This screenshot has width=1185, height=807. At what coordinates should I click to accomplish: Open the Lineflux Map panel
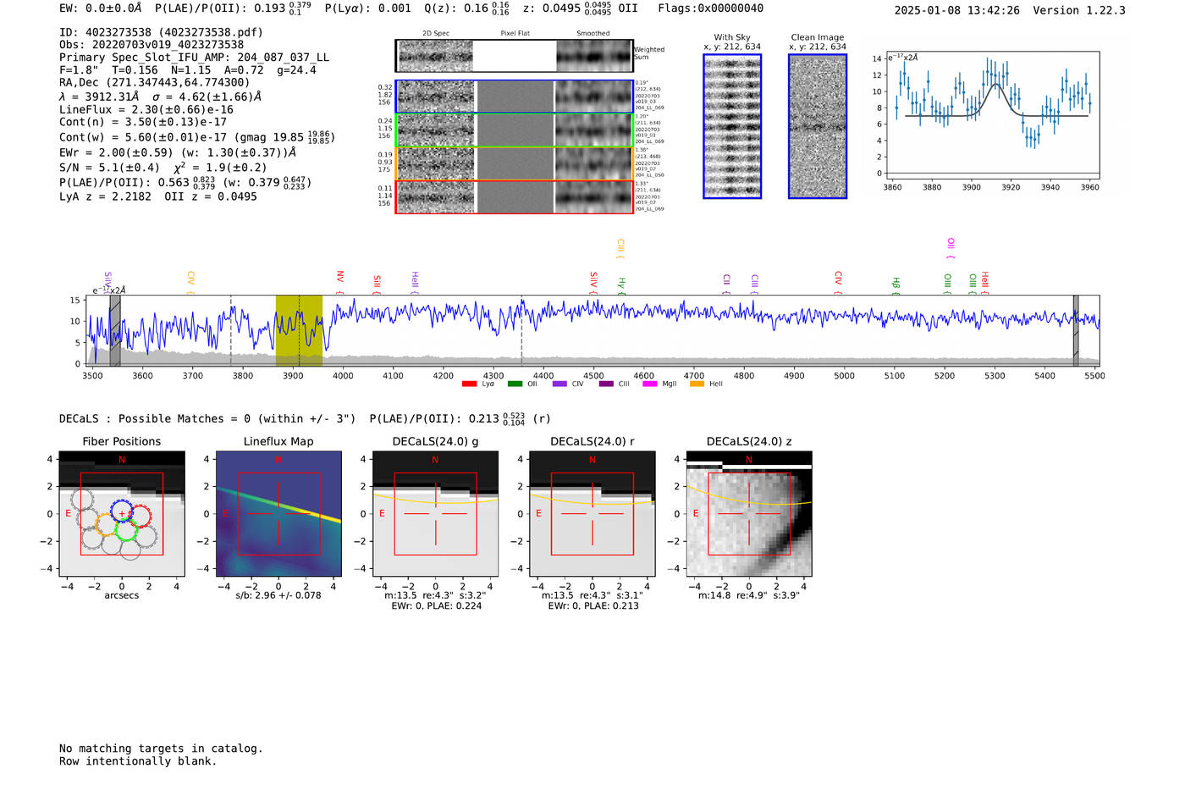tap(278, 513)
